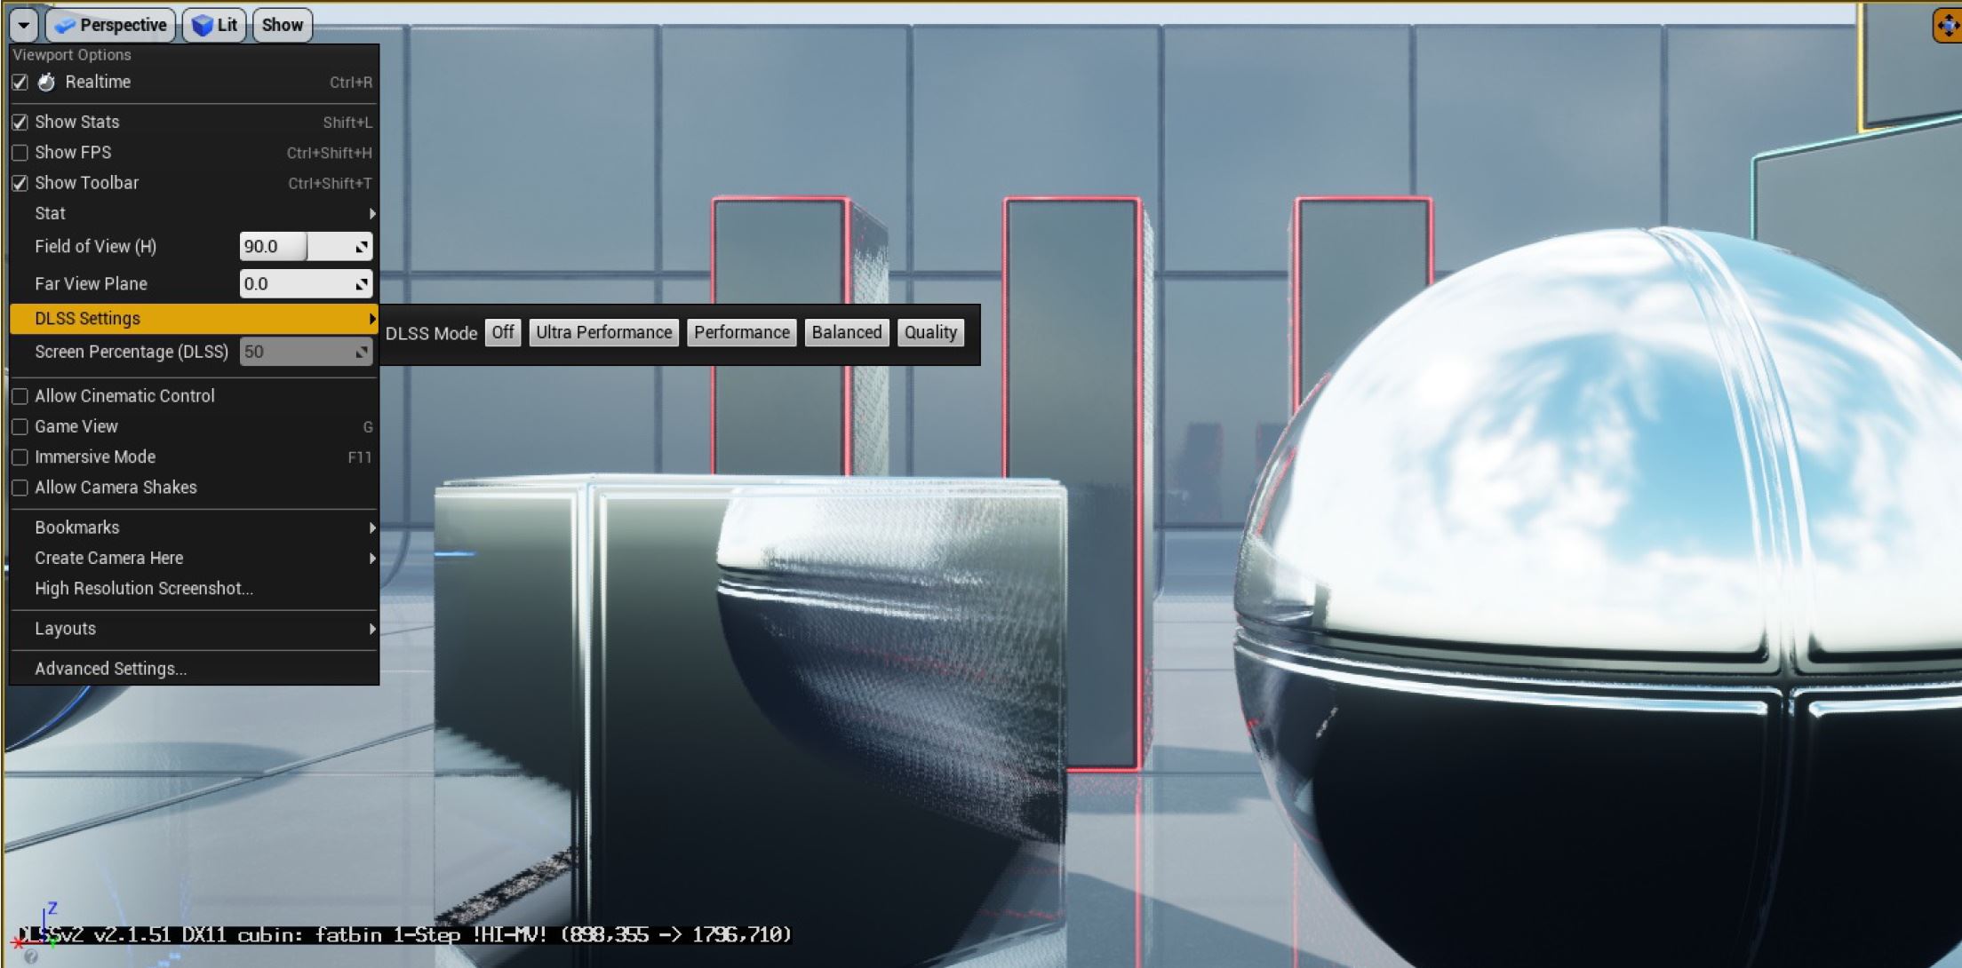Click the Viewport Options header text
This screenshot has width=1962, height=968.
[x=72, y=55]
